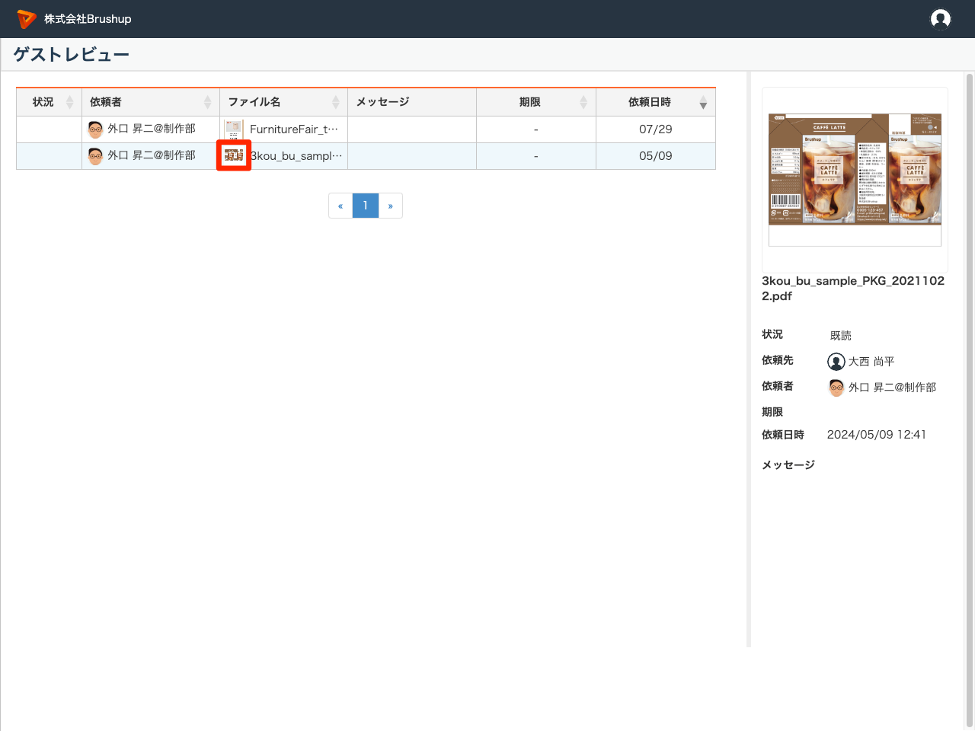Click the 既読 status value
Image resolution: width=975 pixels, height=731 pixels.
click(841, 336)
